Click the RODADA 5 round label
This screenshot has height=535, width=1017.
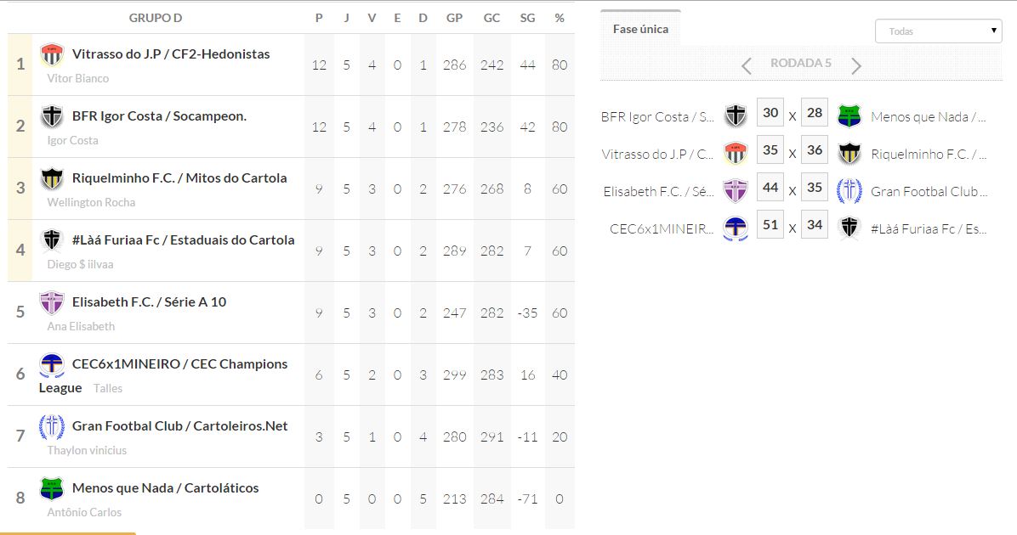(801, 64)
